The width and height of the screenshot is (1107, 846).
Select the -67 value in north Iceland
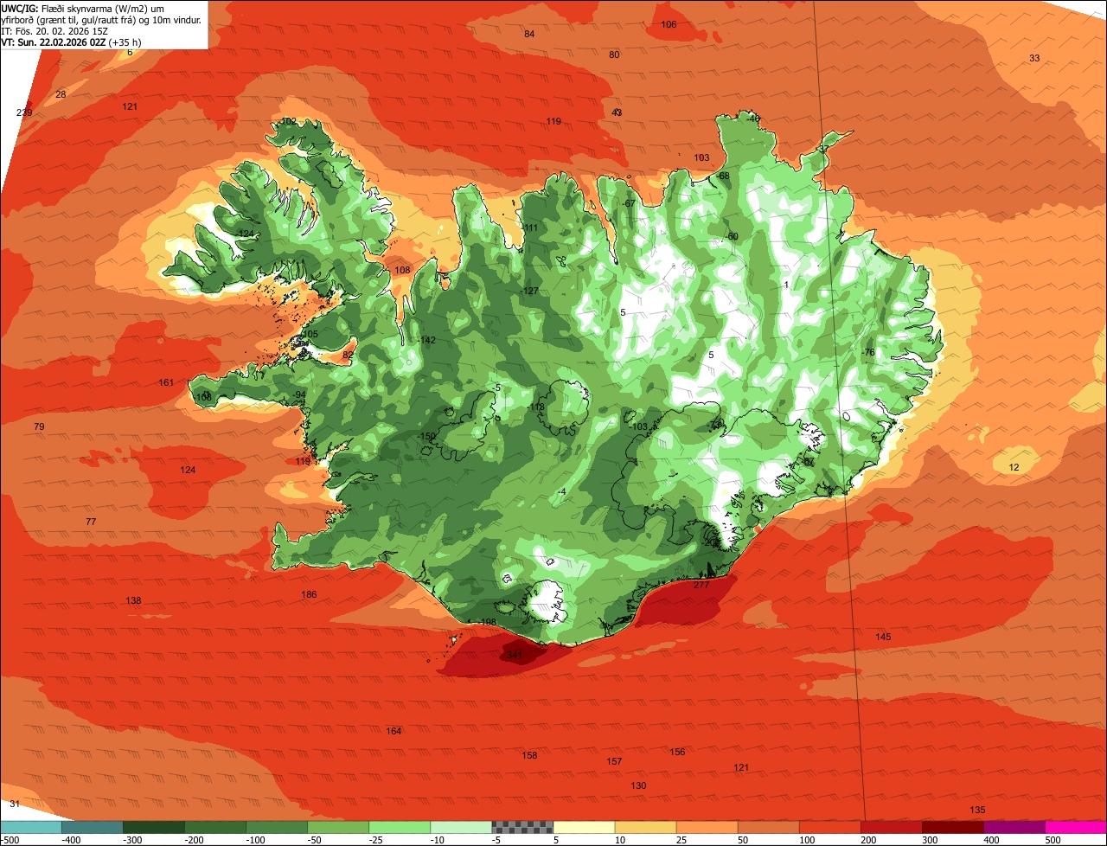click(x=628, y=203)
